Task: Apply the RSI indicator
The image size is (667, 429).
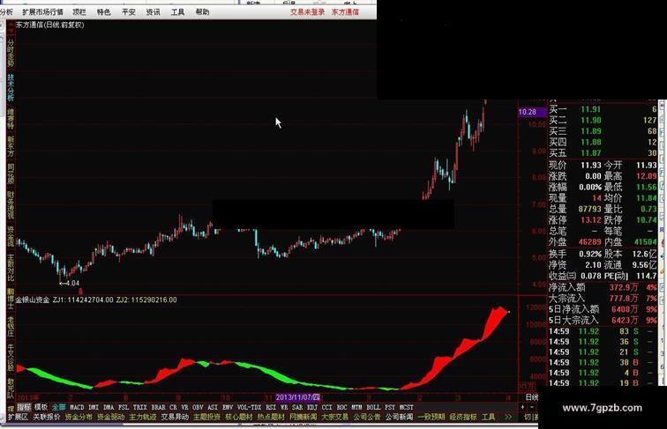Action: click(271, 407)
